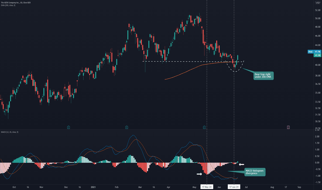Click the 17 Jun '21 date label

pos(234,187)
